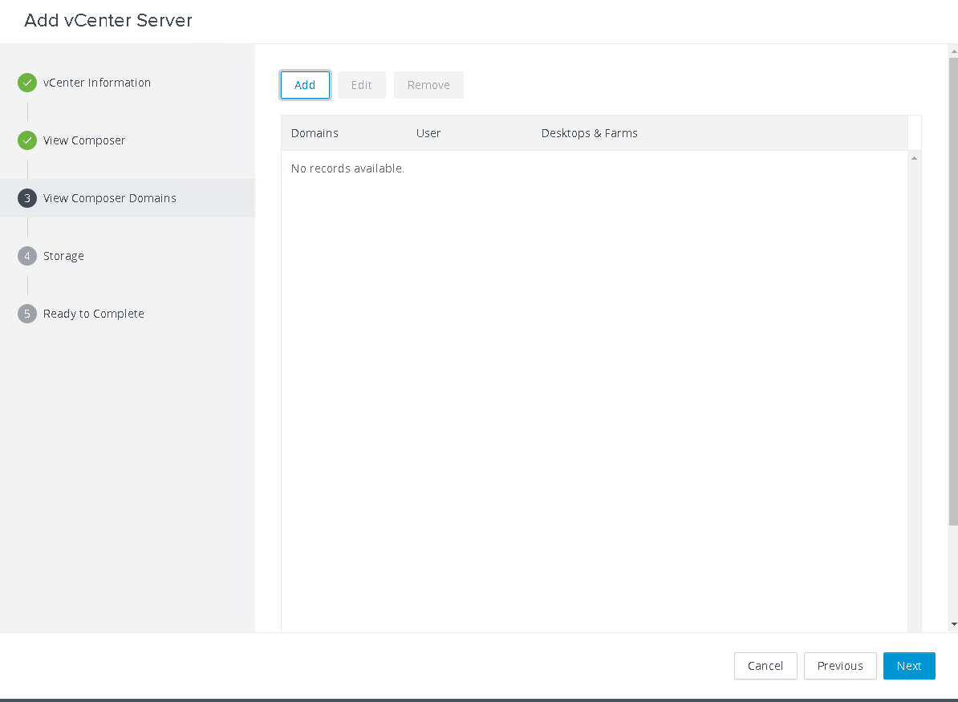The height and width of the screenshot is (702, 958).
Task: Click the Add button
Action: click(x=305, y=85)
